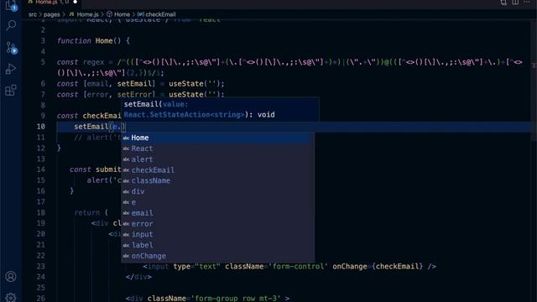This screenshot has width=537, height=302.
Task: Click line number 10 in gutter
Action: 41,127
